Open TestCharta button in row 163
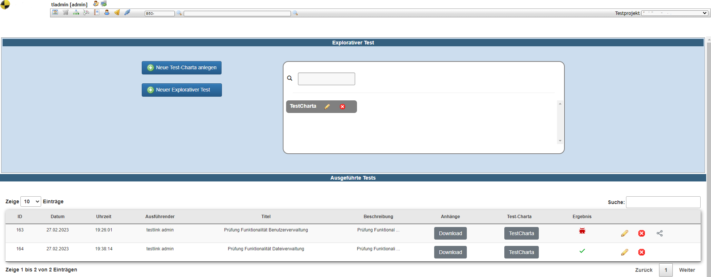 click(521, 233)
